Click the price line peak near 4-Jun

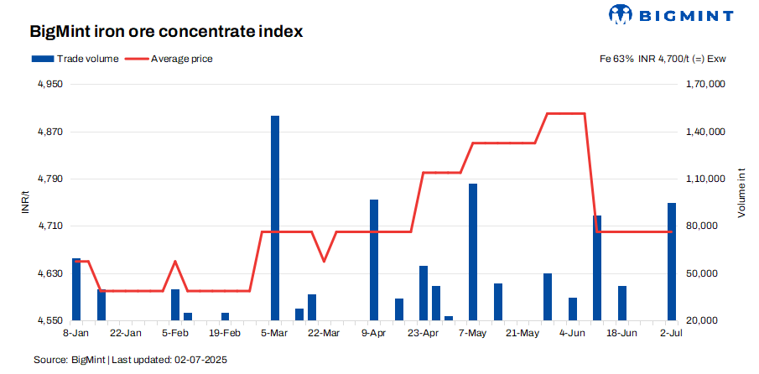565,113
